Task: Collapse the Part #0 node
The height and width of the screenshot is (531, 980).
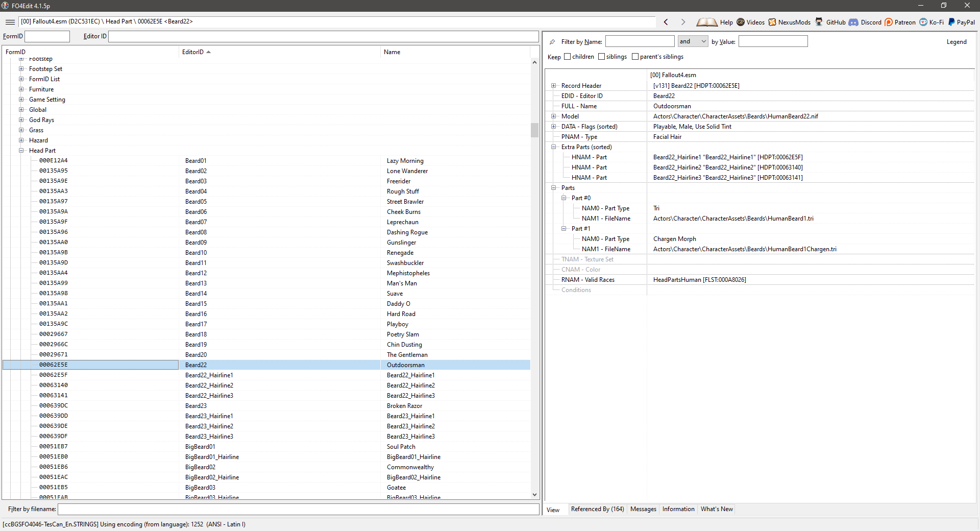Action: pyautogui.click(x=563, y=198)
